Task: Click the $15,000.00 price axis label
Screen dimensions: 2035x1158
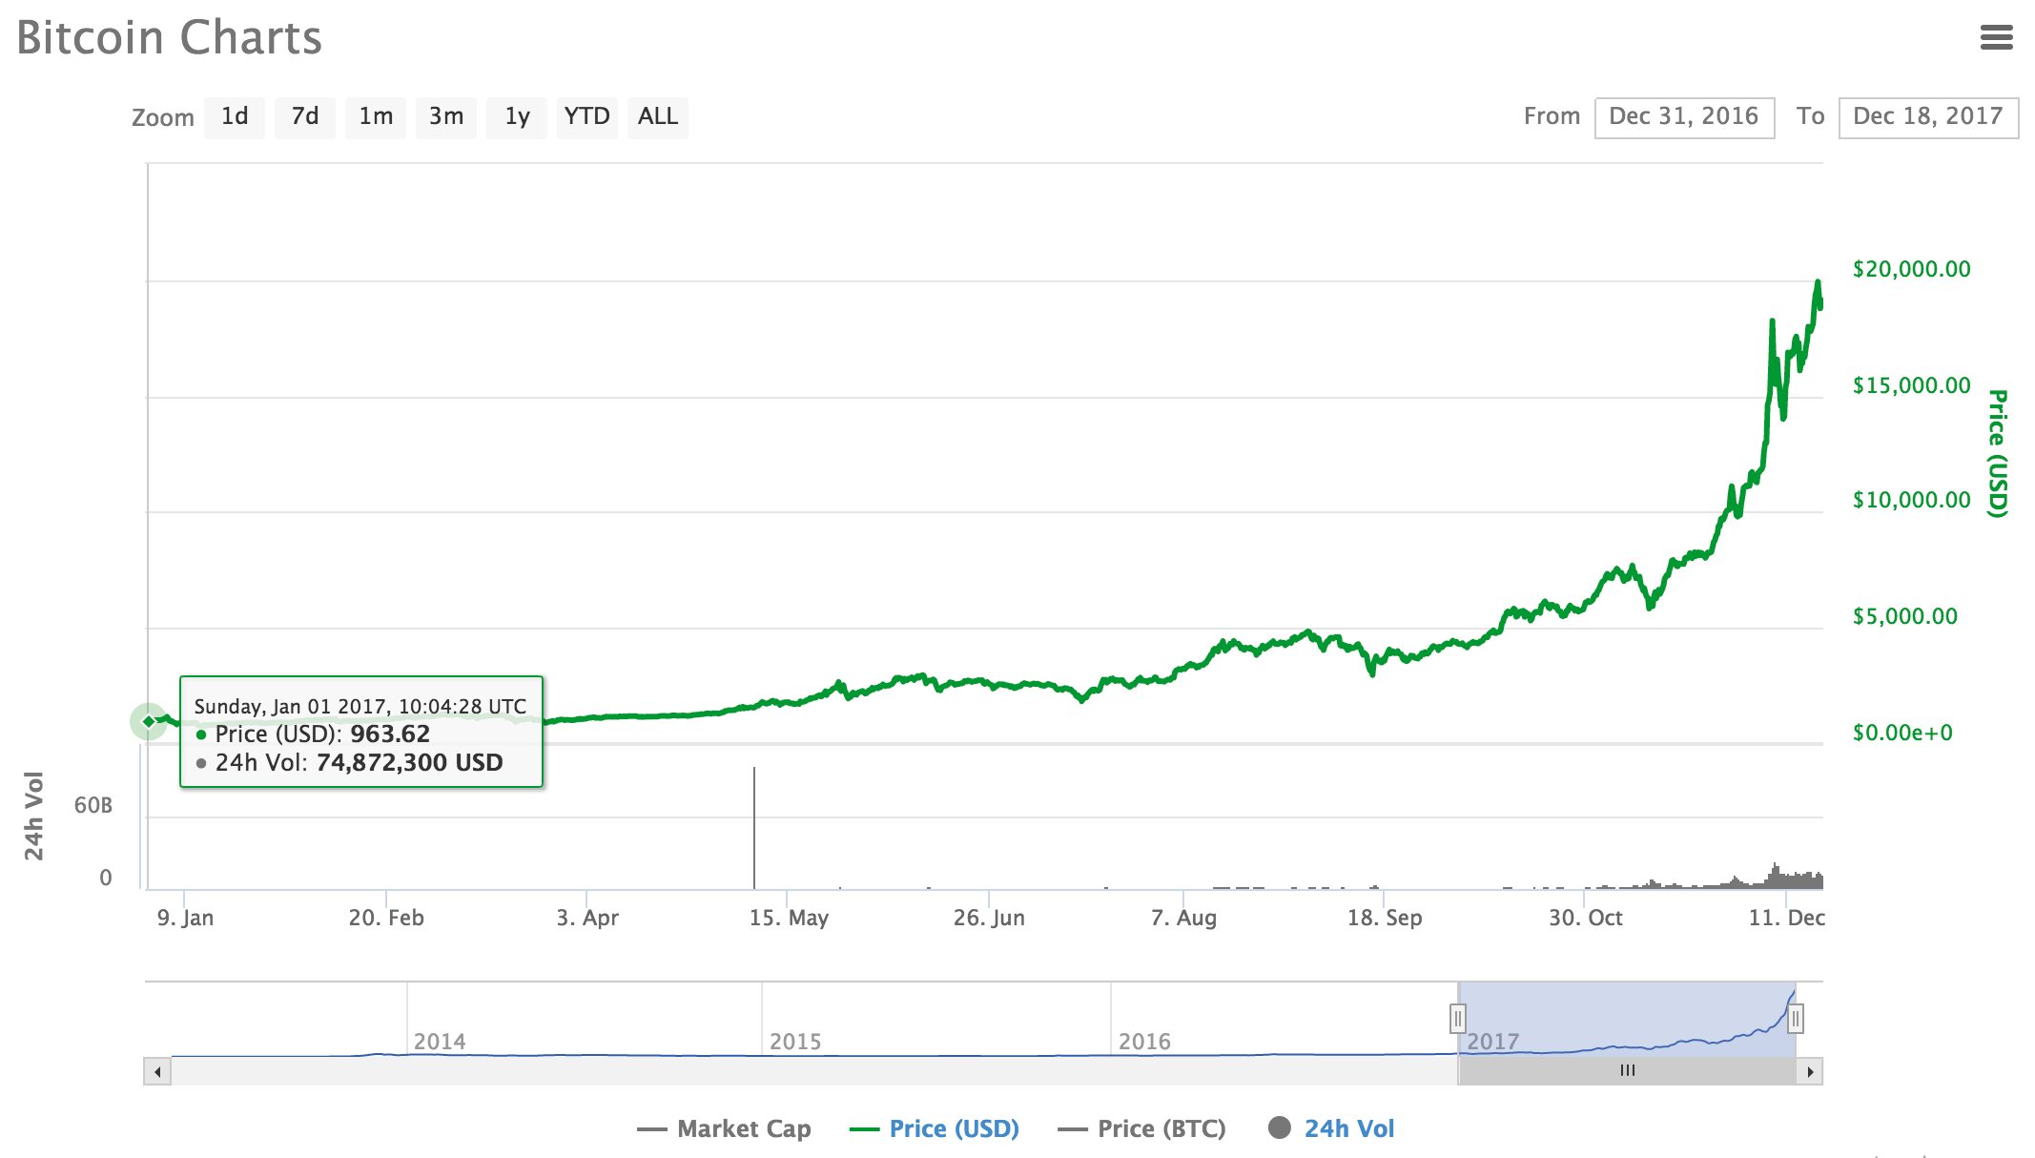Action: coord(1911,385)
